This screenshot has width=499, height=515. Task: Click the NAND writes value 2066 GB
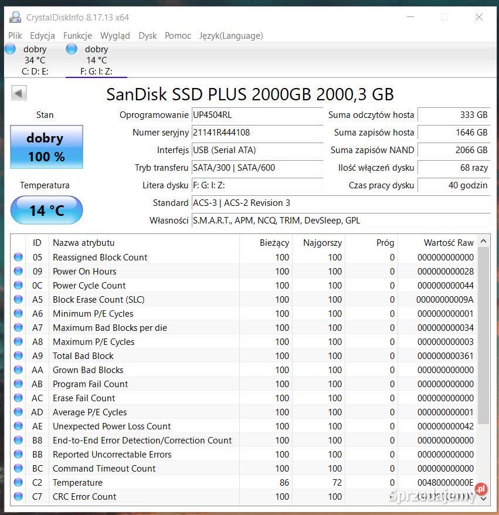(x=454, y=150)
